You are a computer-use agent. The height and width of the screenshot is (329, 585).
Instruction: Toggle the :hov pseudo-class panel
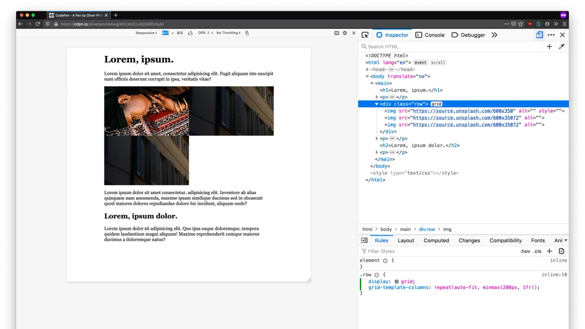[525, 252]
